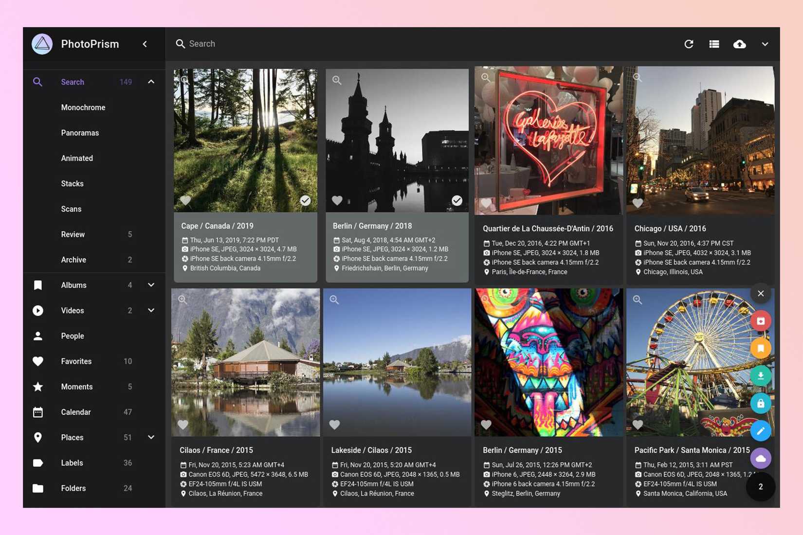Open the Monochrome search filter
Image resolution: width=803 pixels, height=535 pixels.
coord(83,107)
